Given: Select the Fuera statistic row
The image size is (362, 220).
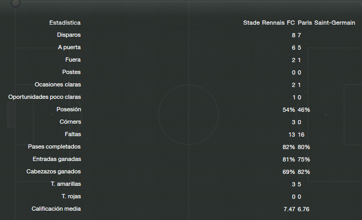Looking at the screenshot, I should click(181, 60).
